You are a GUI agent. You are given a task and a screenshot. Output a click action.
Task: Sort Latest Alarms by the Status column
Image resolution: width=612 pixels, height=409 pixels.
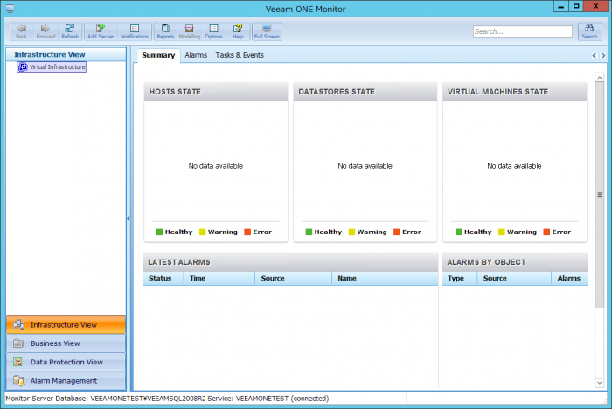163,278
